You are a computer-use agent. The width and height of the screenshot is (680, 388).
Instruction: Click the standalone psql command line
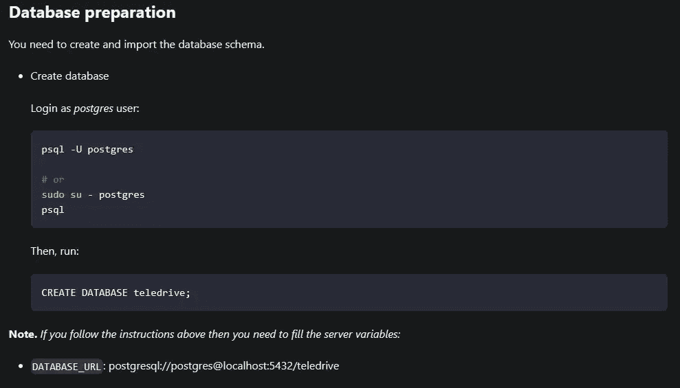click(x=52, y=210)
